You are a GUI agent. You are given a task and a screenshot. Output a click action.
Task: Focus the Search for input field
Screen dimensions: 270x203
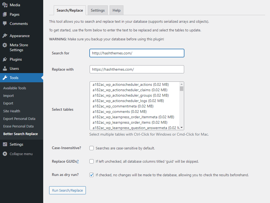coord(137,53)
